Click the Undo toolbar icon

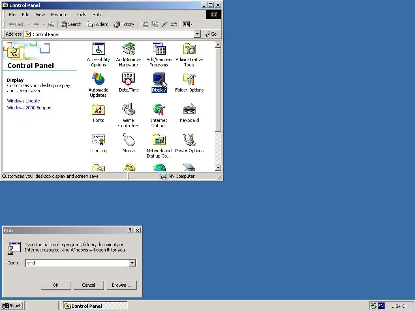coord(174,24)
